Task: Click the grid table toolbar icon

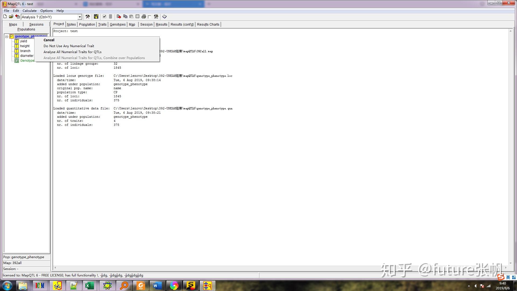Action: [137, 17]
